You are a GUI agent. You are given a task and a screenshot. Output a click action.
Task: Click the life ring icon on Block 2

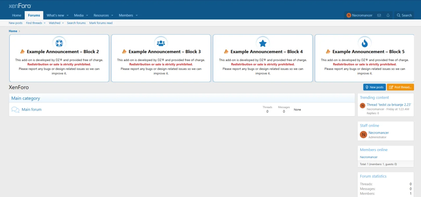[59, 43]
